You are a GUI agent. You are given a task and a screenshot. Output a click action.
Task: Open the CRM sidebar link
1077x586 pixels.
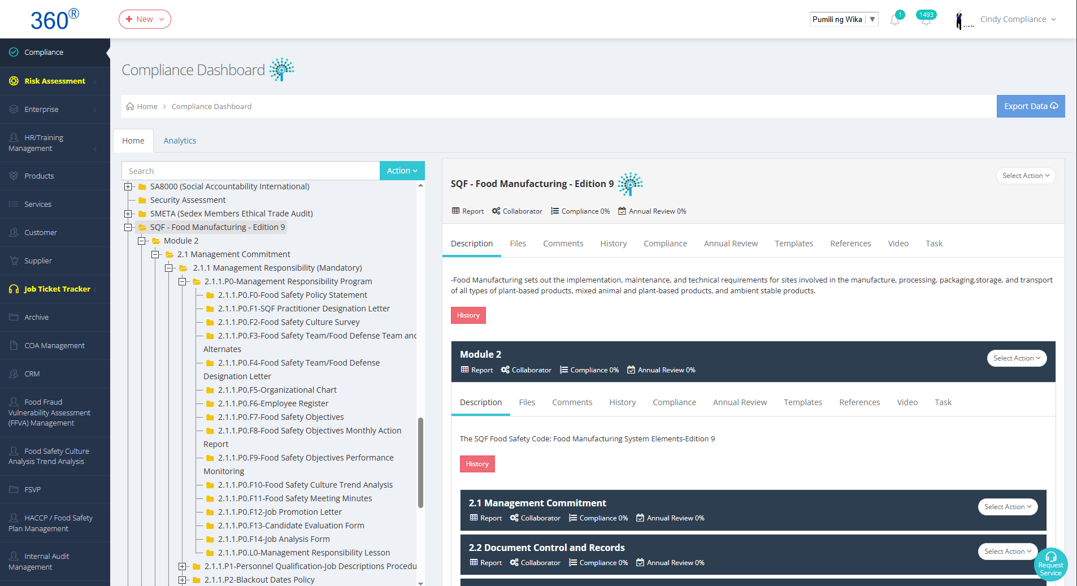tap(55, 374)
